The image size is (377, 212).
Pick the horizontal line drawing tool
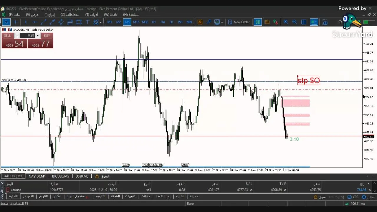(34, 22)
